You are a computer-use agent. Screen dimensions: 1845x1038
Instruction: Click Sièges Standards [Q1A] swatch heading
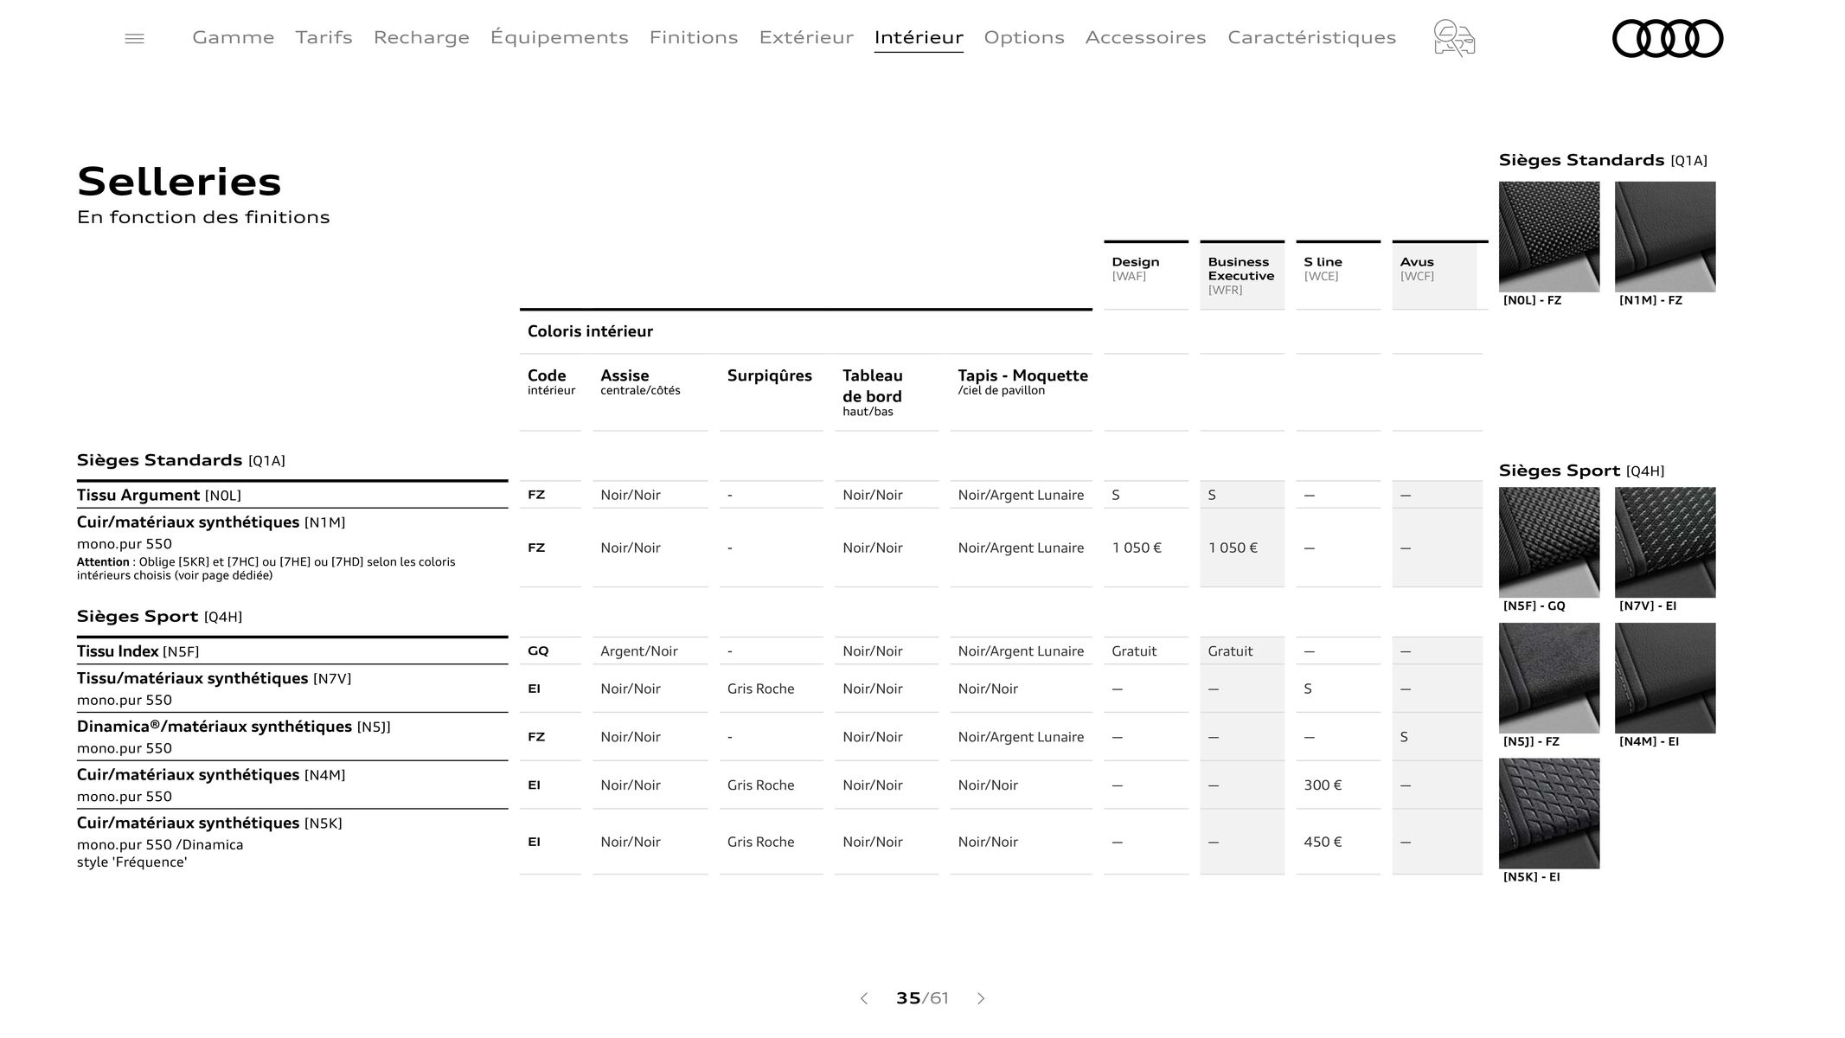coord(1603,160)
